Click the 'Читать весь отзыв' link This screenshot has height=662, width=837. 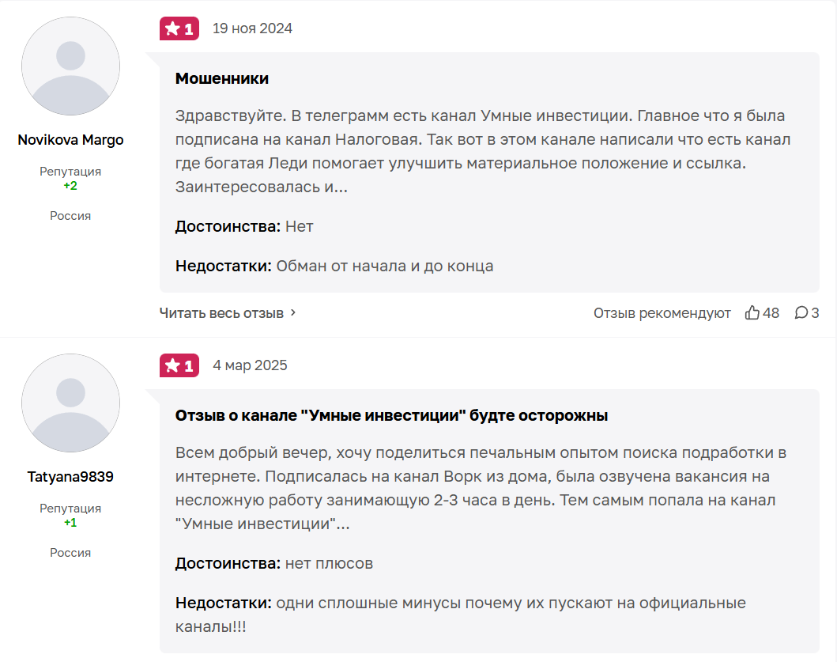221,313
